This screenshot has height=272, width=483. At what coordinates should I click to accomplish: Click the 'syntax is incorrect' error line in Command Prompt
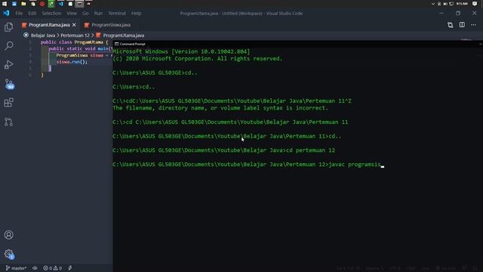(220, 108)
